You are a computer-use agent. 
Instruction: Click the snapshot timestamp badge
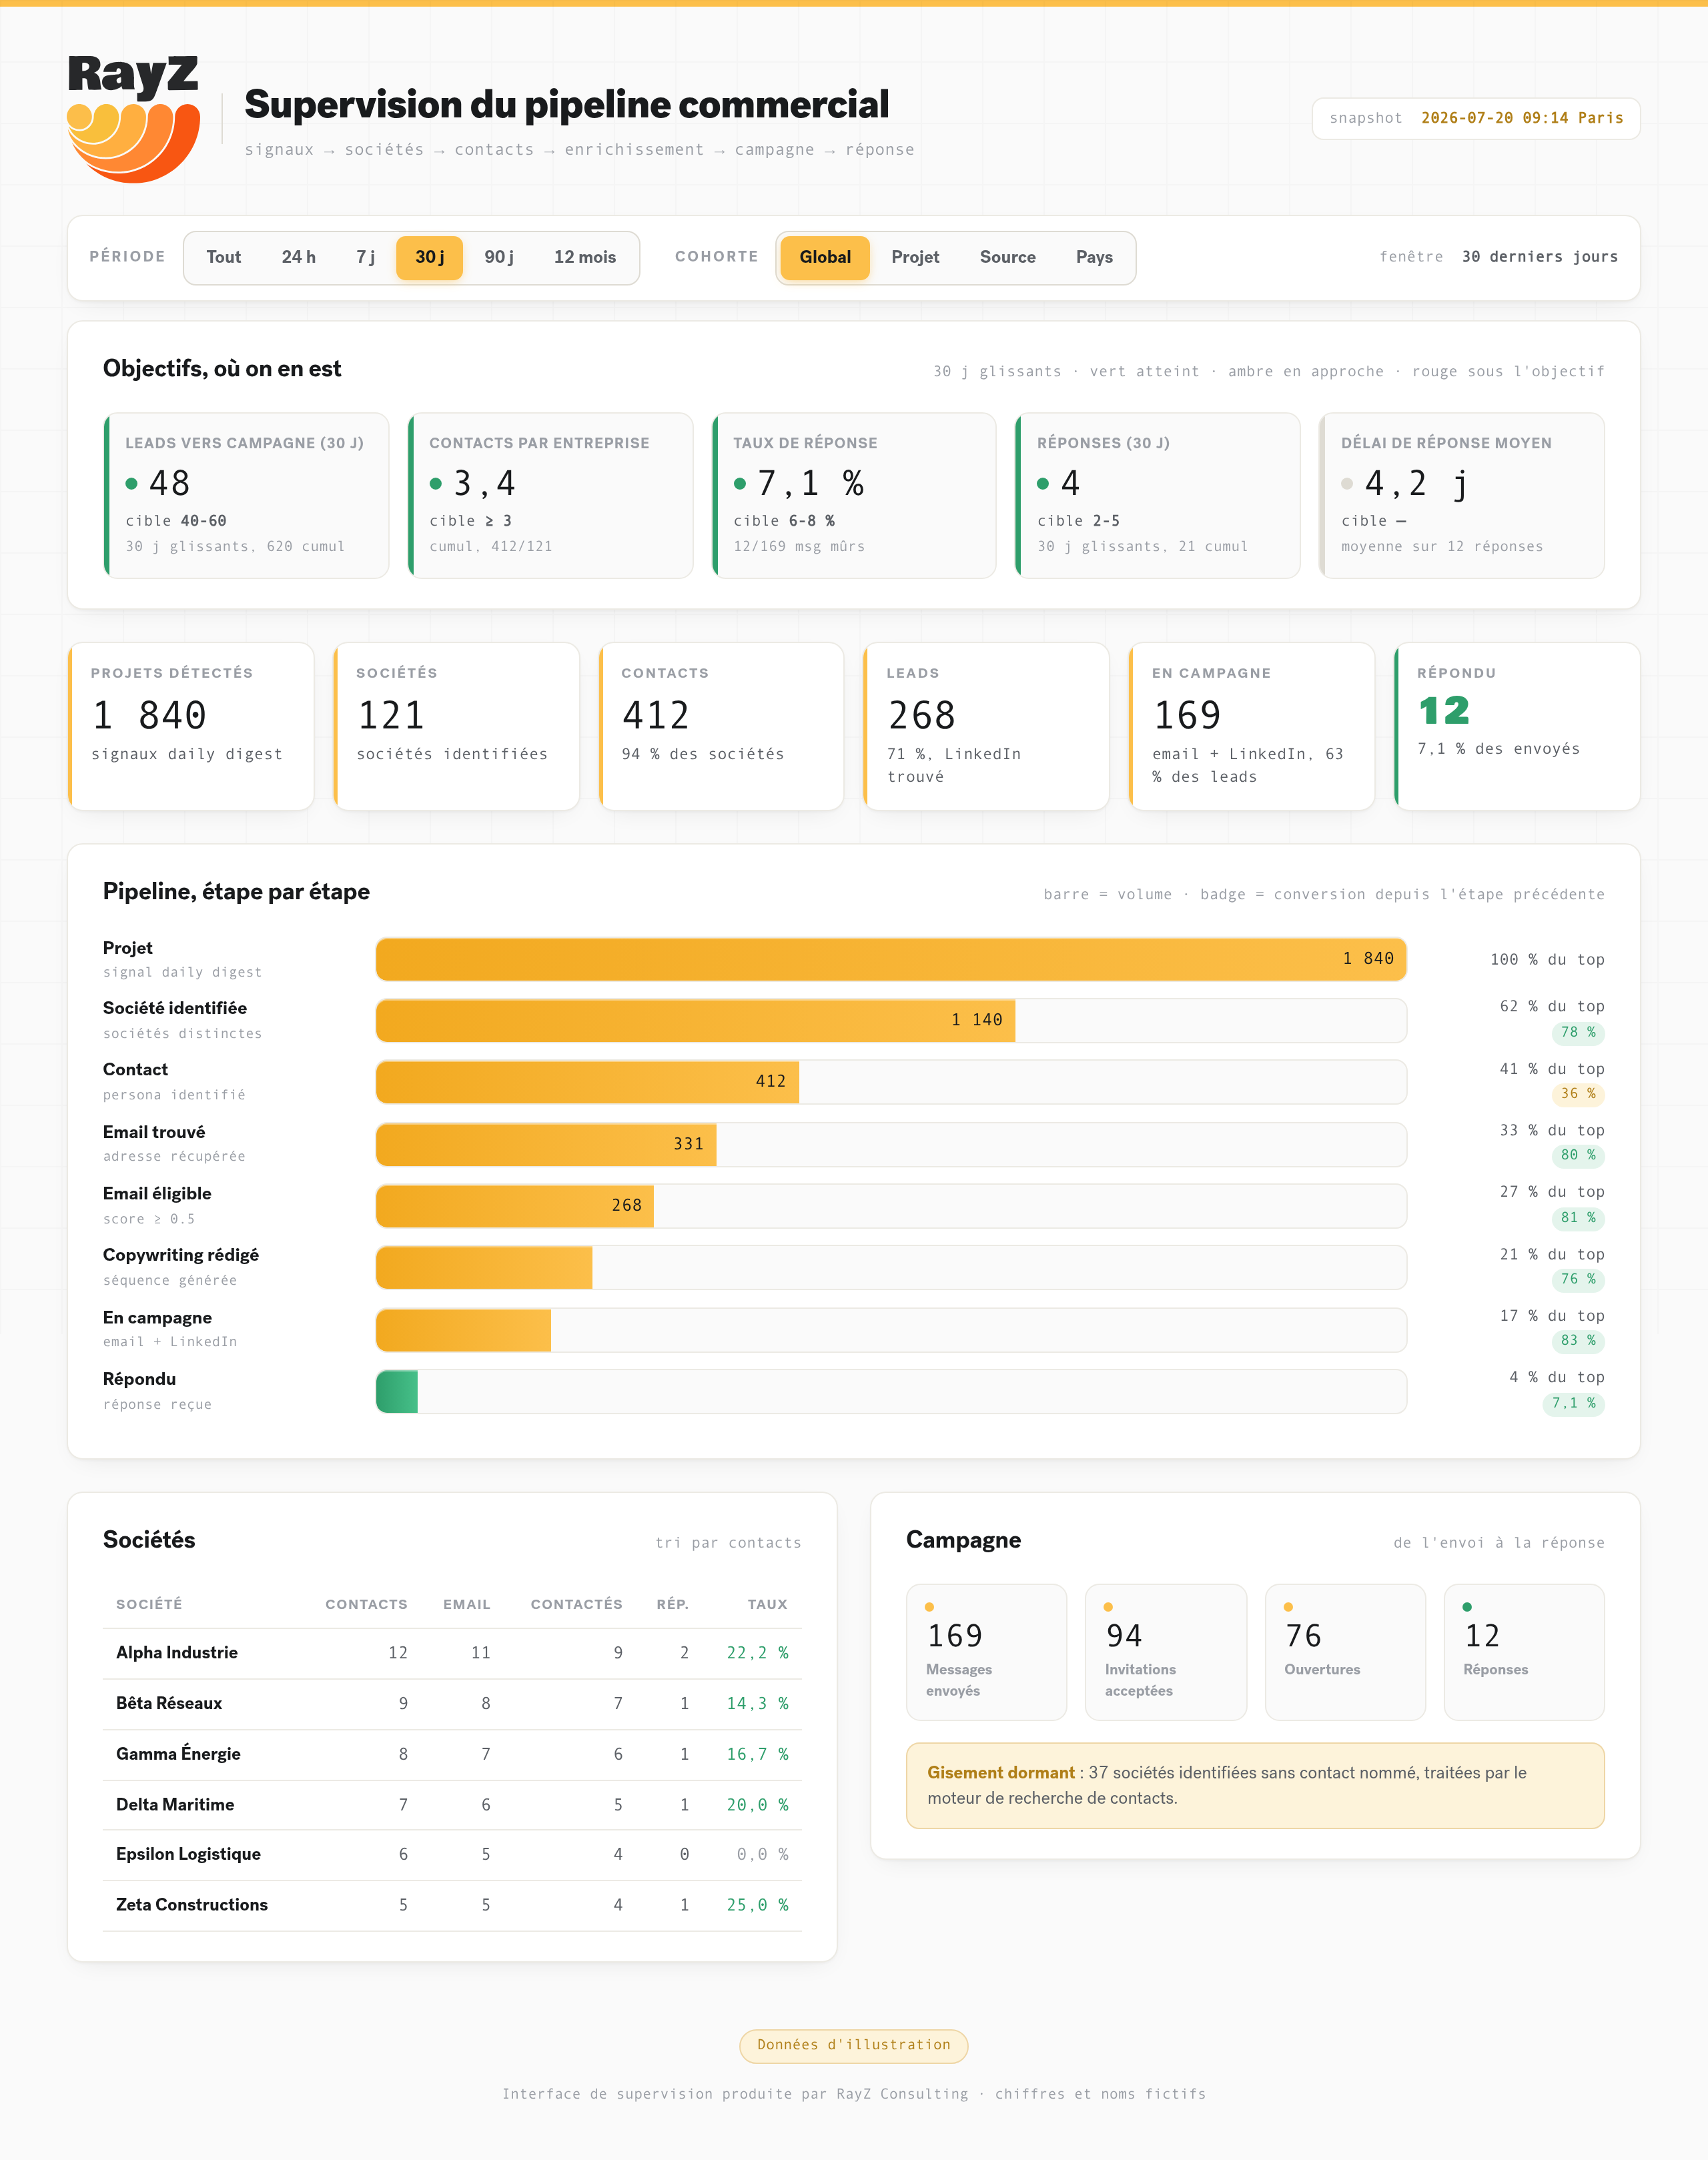click(1476, 118)
